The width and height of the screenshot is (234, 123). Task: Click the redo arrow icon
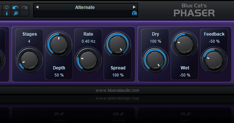click(24, 7)
